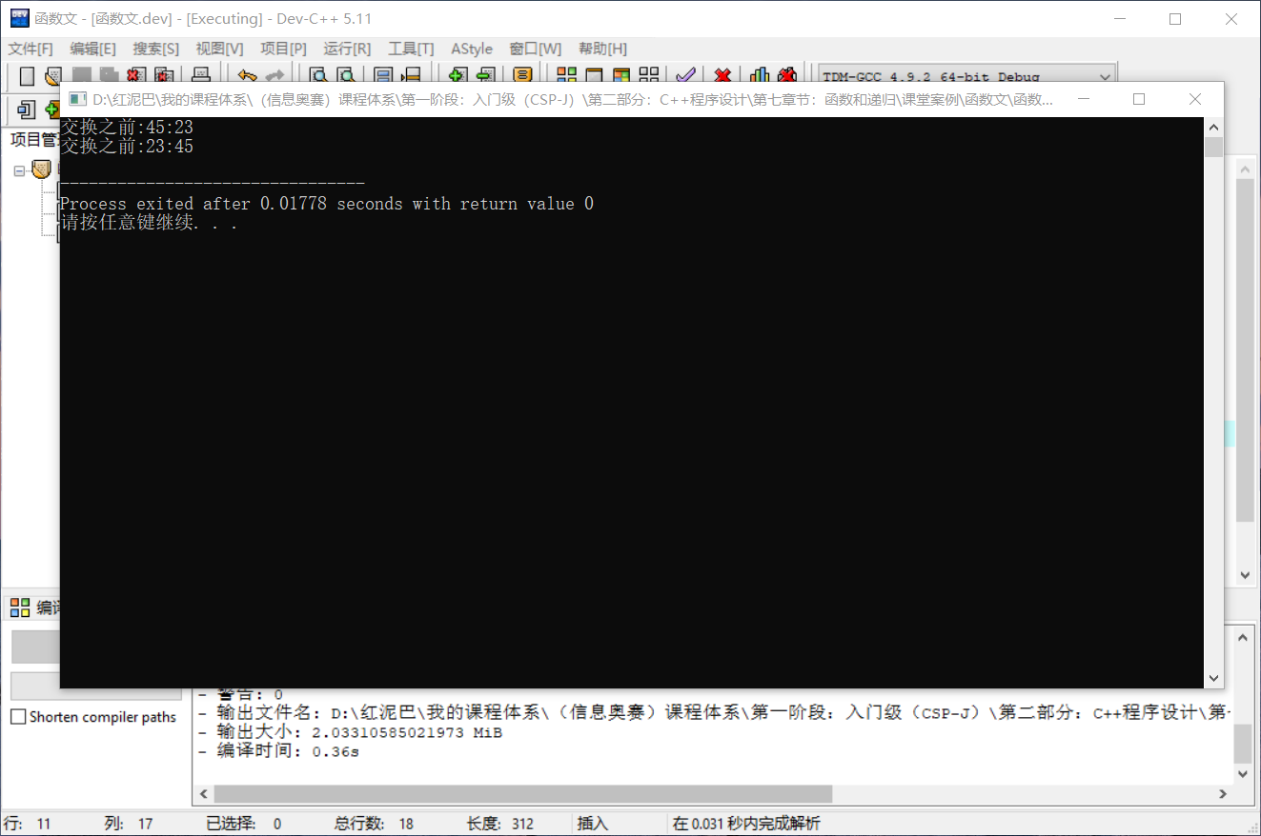Click the Goto function icon

(x=383, y=75)
